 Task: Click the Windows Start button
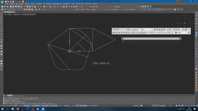tap(2, 109)
